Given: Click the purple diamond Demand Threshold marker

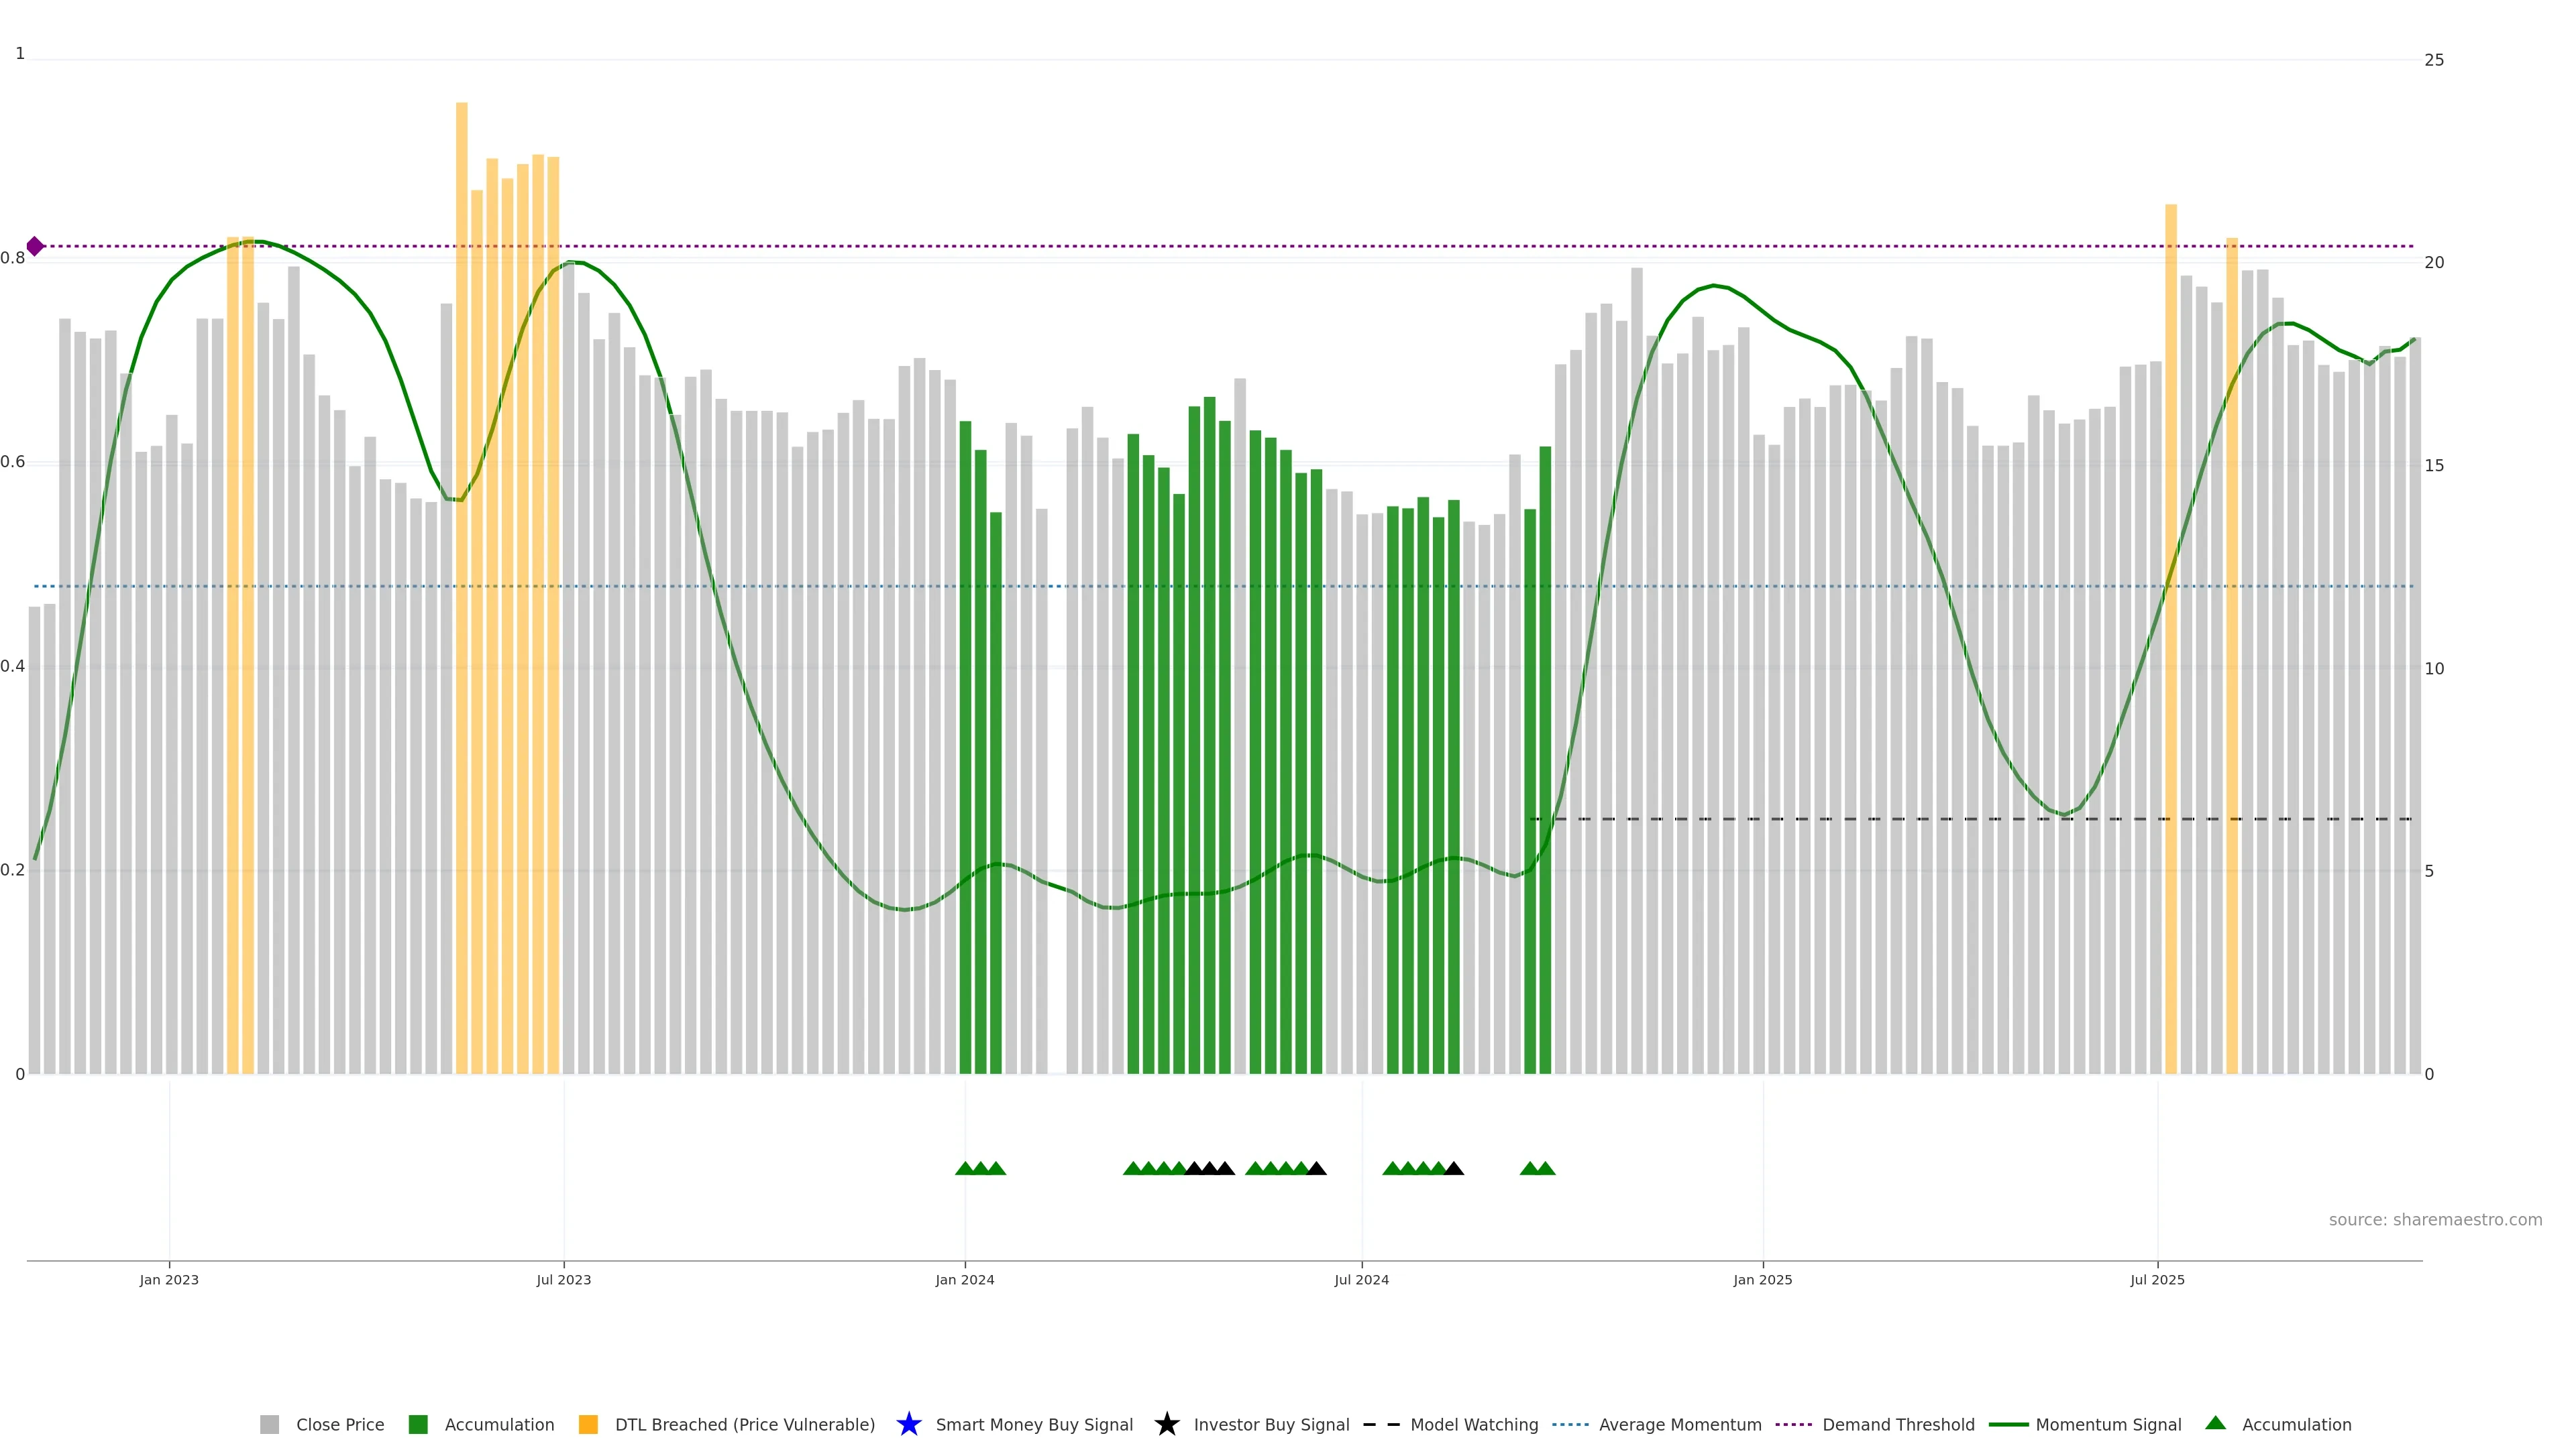Looking at the screenshot, I should point(35,246).
